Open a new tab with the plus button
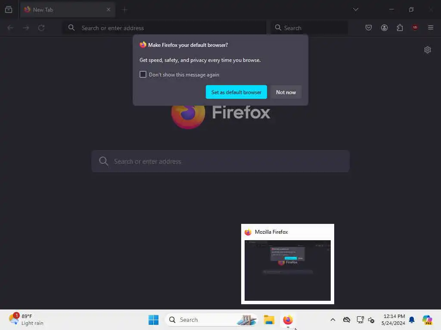The width and height of the screenshot is (441, 330). (124, 10)
